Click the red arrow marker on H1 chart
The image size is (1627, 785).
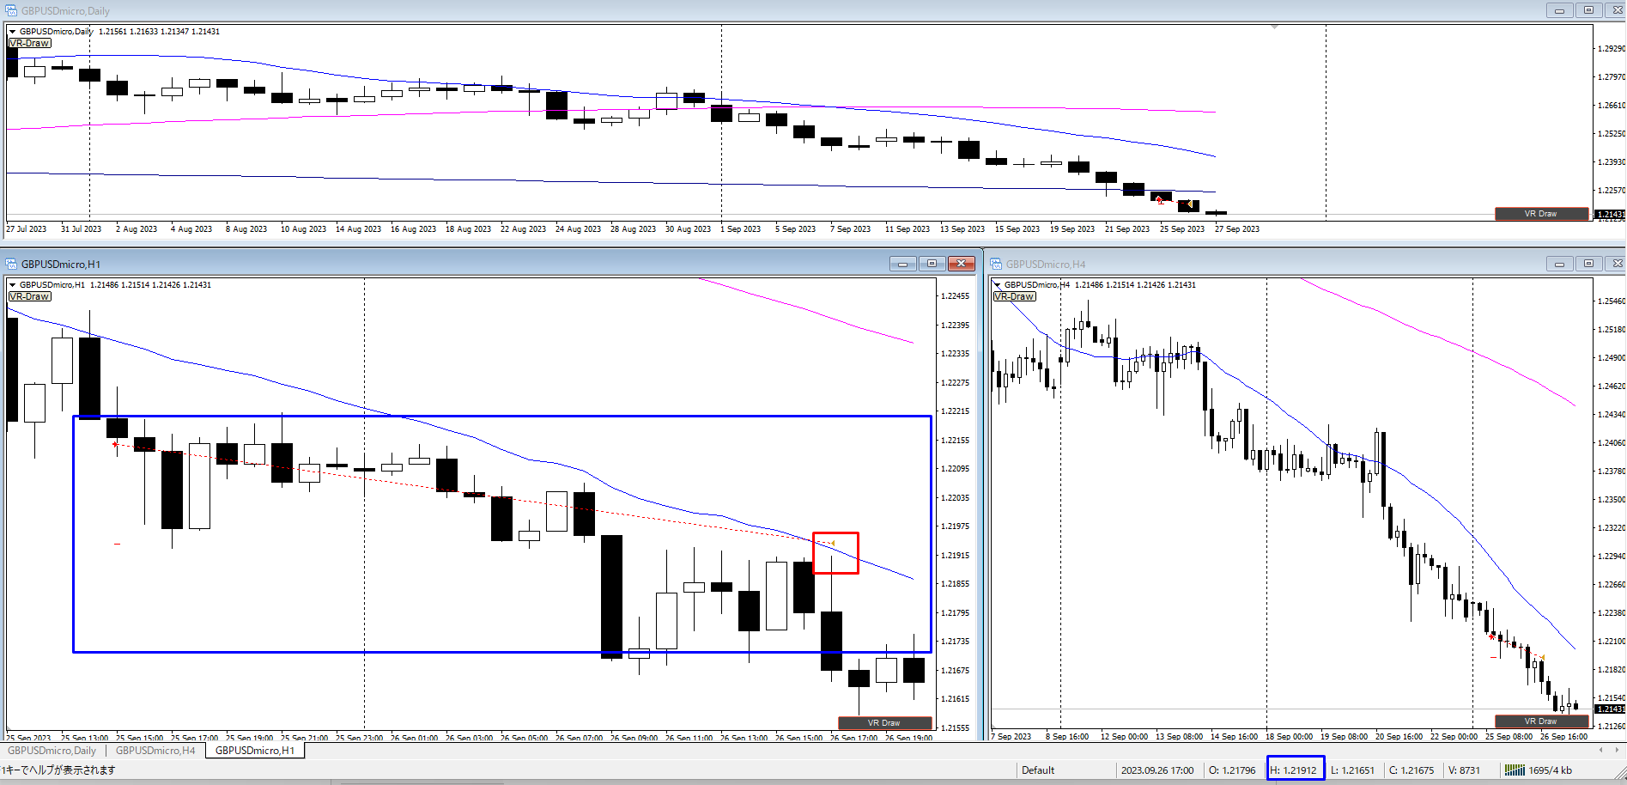pos(115,444)
